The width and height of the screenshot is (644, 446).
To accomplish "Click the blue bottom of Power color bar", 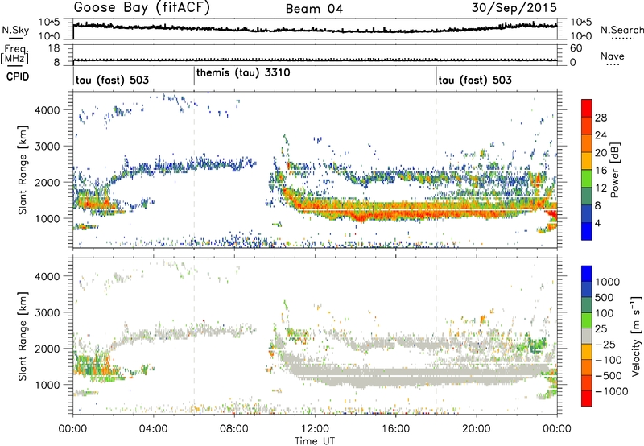I will click(x=587, y=232).
